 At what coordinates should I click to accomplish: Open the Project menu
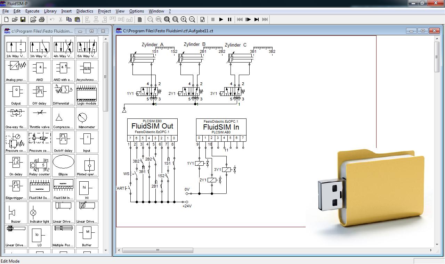click(x=104, y=11)
